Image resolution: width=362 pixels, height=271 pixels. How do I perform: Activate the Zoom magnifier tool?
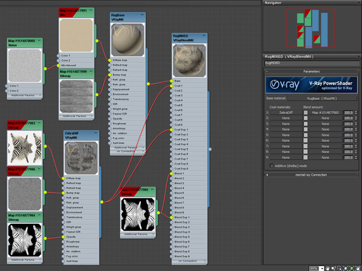click(333, 268)
